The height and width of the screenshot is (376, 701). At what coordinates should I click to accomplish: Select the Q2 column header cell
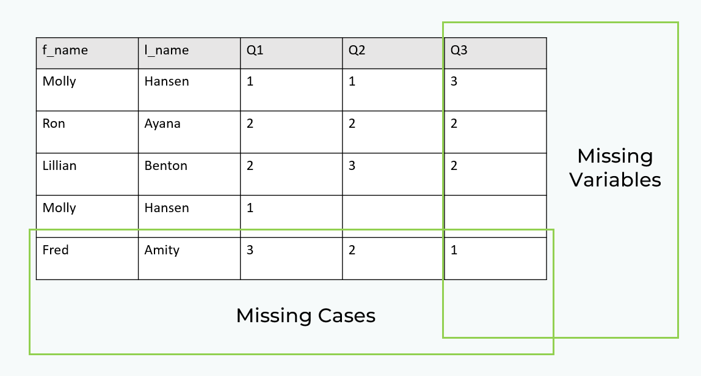(x=393, y=53)
